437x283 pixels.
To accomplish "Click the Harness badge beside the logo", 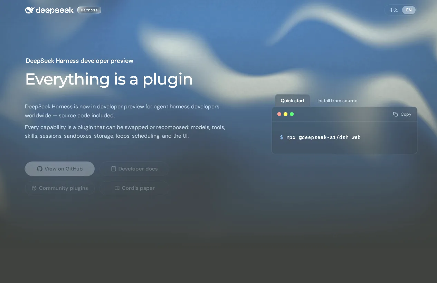I will tap(89, 10).
